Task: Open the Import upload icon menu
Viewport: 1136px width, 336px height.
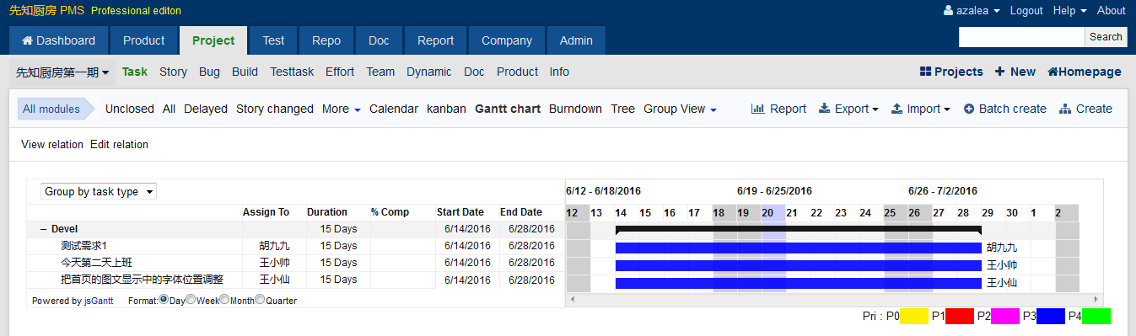Action: tap(897, 109)
